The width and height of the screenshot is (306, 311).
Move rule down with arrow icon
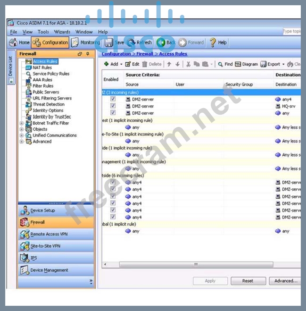point(178,64)
